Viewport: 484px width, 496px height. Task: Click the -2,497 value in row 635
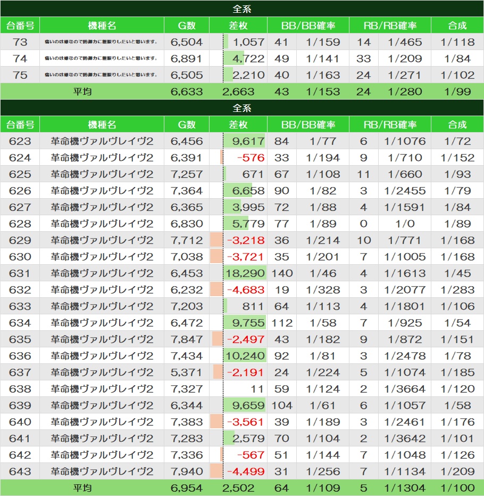(x=246, y=339)
